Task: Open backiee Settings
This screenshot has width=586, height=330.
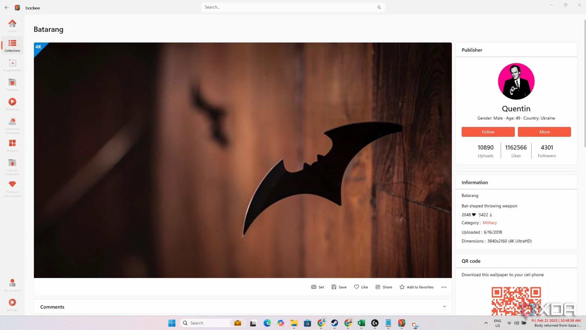Action: click(x=12, y=305)
